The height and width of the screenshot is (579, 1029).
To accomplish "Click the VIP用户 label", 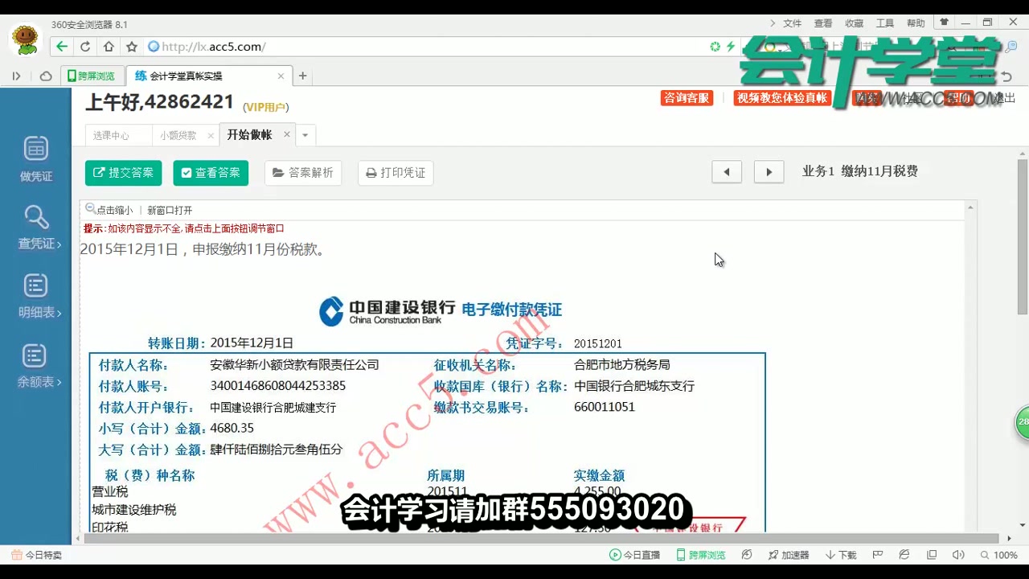I will tap(266, 107).
